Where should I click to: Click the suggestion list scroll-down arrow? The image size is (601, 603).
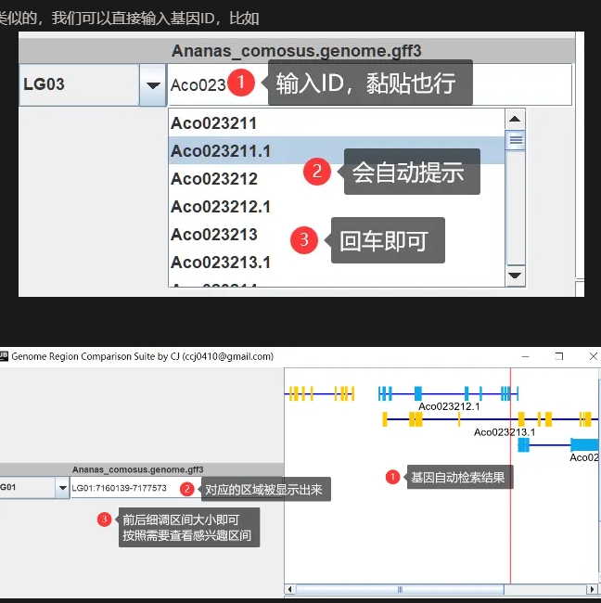point(515,276)
